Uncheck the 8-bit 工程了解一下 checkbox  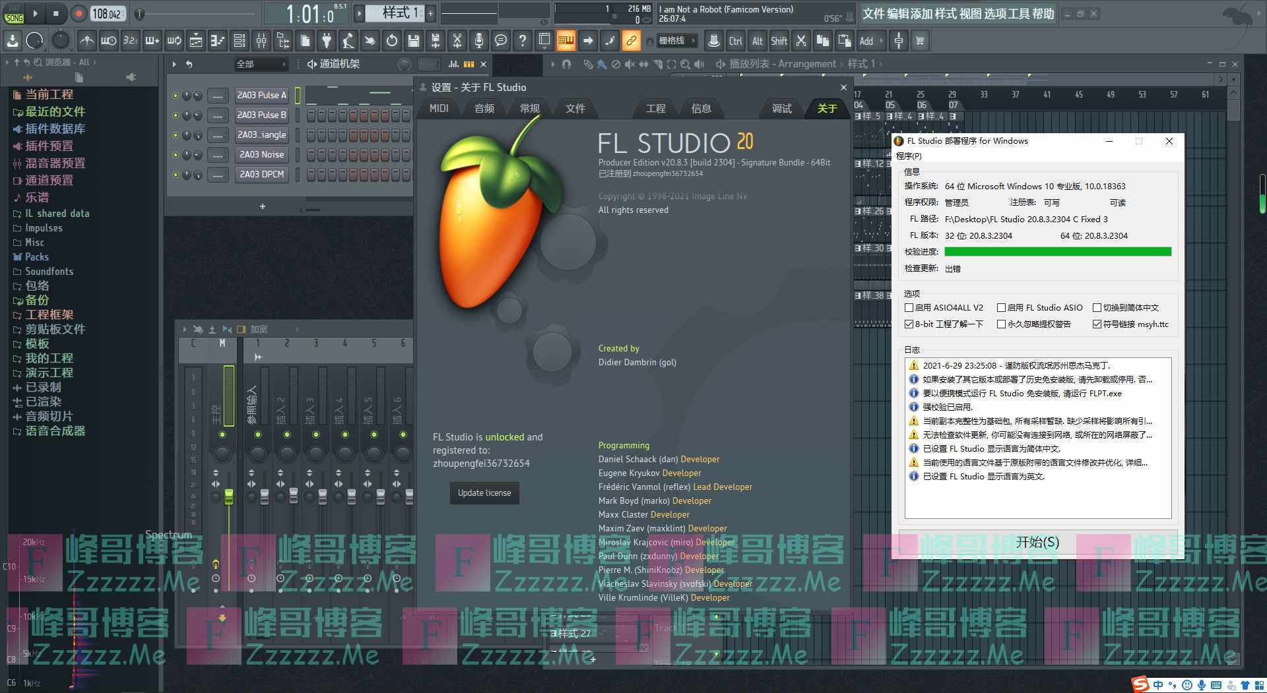click(x=909, y=324)
